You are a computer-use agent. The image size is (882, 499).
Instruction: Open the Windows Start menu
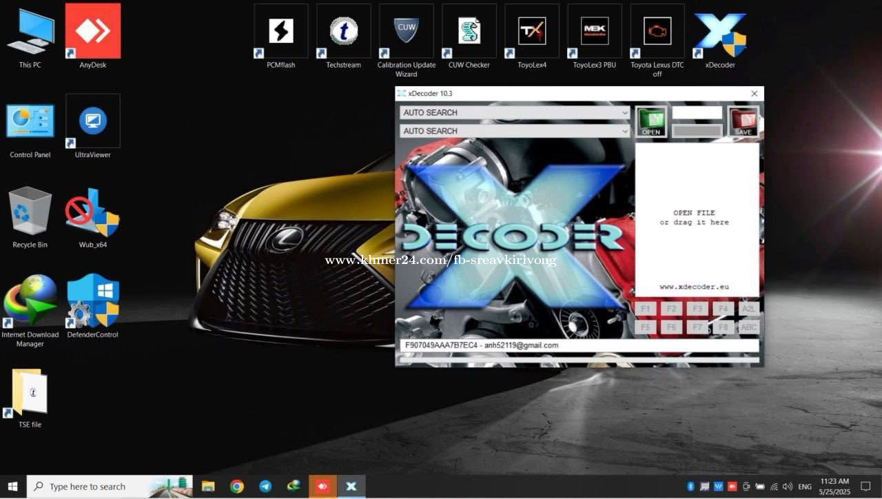click(x=12, y=486)
